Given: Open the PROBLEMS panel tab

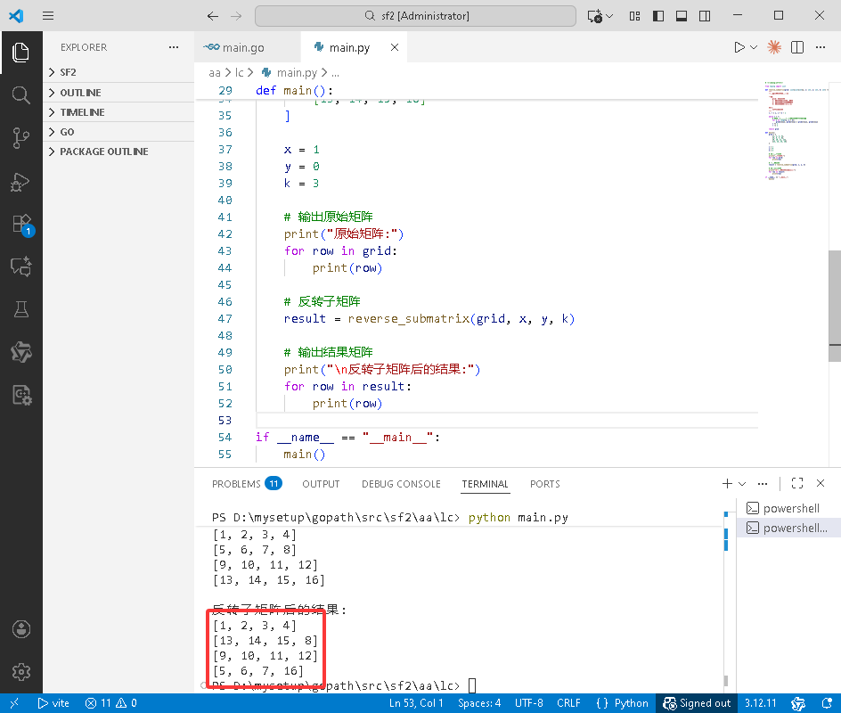Looking at the screenshot, I should click(x=247, y=484).
